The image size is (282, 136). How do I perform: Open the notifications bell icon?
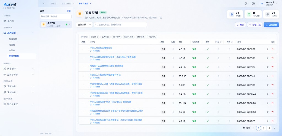tap(246, 4)
